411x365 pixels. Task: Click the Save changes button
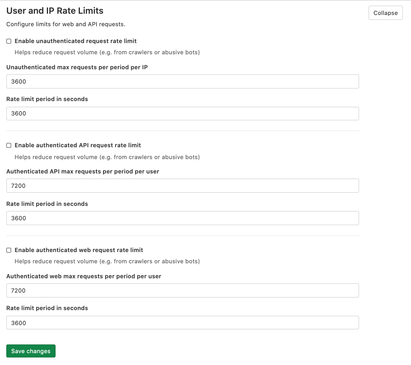tap(31, 351)
